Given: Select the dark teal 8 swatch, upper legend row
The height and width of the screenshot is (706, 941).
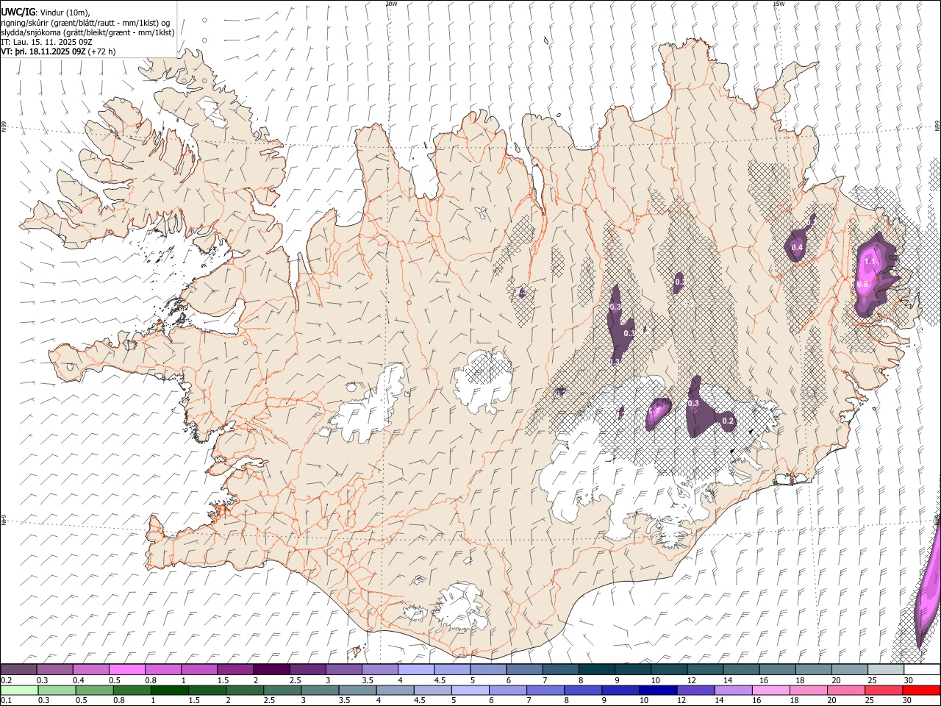Looking at the screenshot, I should point(596,669).
